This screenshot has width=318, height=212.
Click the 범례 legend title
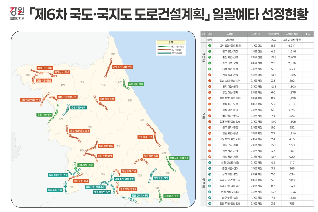(170, 42)
